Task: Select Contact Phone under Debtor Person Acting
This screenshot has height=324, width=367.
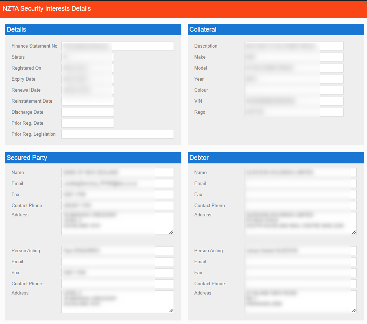Action: point(300,284)
